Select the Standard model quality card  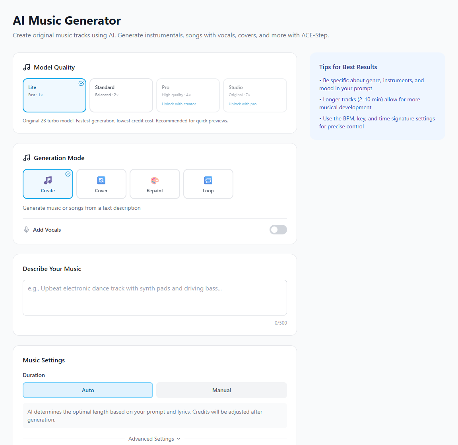121,95
